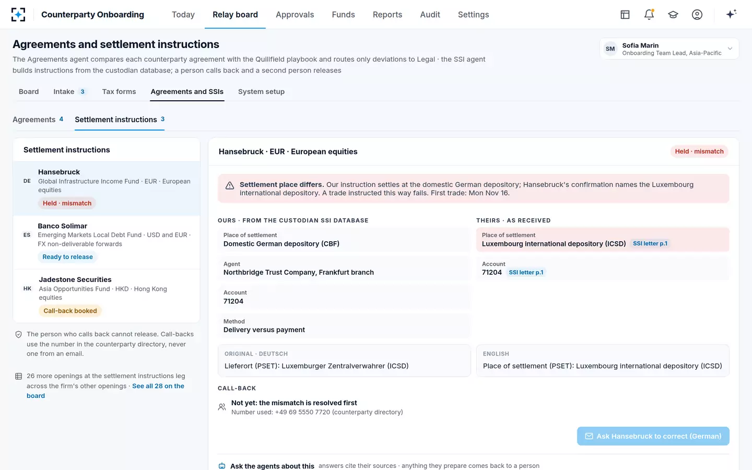Click the sparkle assistant icon

[731, 14]
